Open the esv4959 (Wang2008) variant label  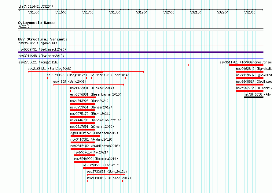tap(70, 81)
